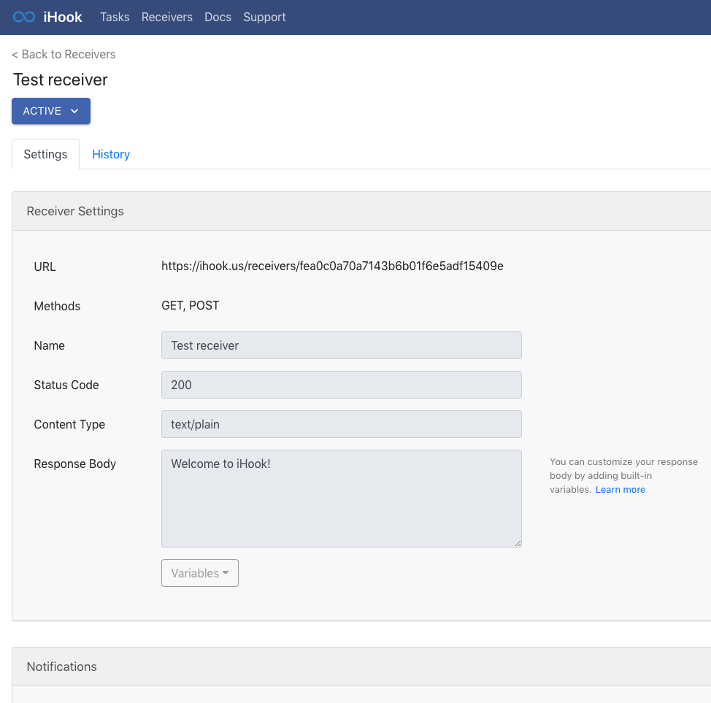
Task: Click the Notifications section header
Action: pyautogui.click(x=361, y=666)
